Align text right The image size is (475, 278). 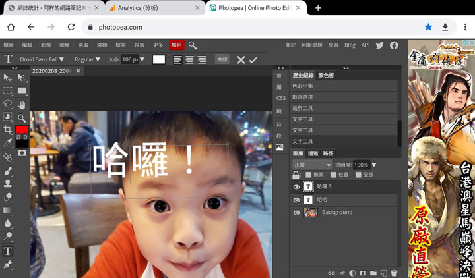pyautogui.click(x=202, y=59)
